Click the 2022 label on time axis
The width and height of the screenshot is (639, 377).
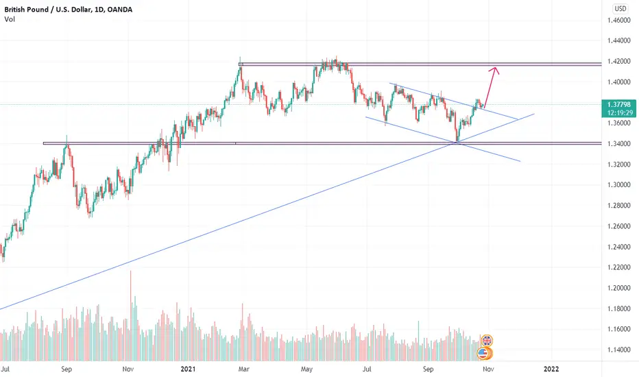(x=551, y=369)
